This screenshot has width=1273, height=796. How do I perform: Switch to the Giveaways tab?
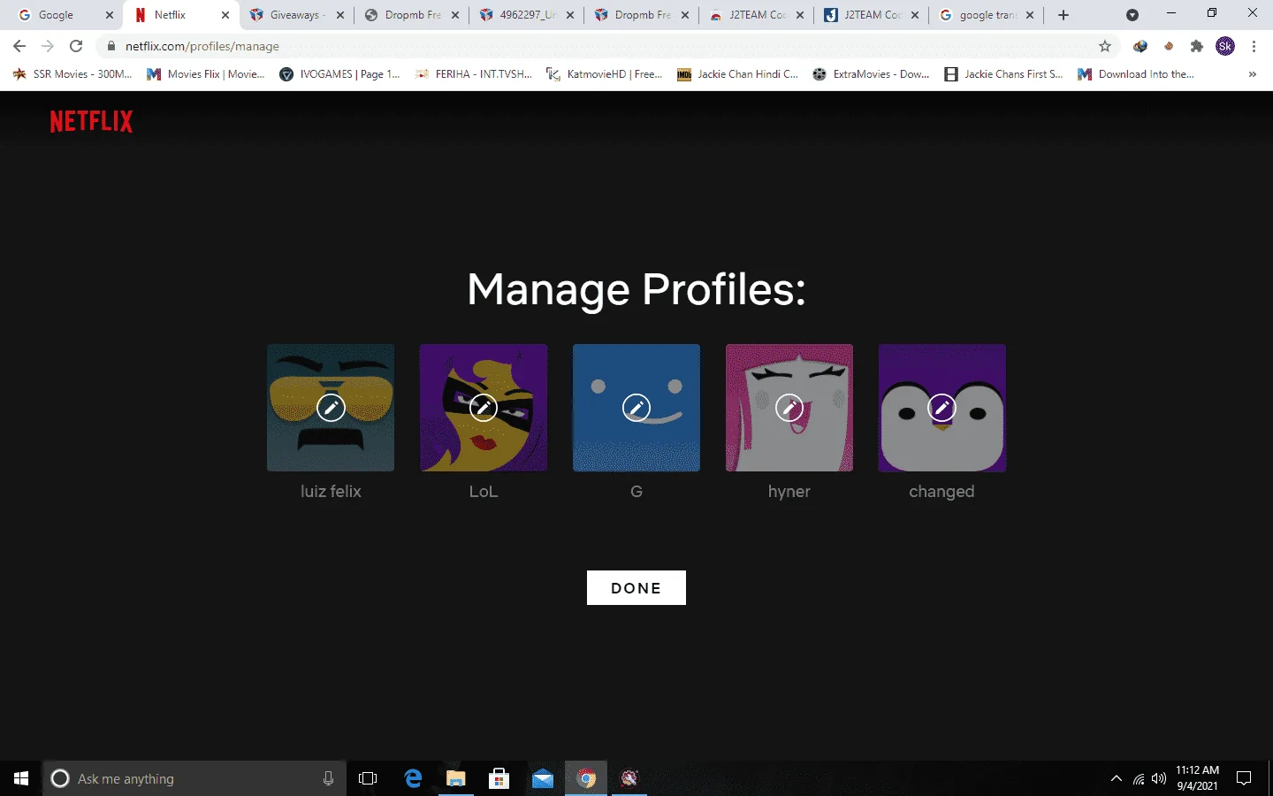click(x=296, y=15)
